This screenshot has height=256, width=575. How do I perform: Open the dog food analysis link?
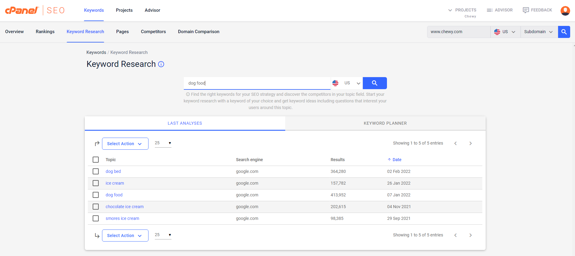[x=114, y=195]
